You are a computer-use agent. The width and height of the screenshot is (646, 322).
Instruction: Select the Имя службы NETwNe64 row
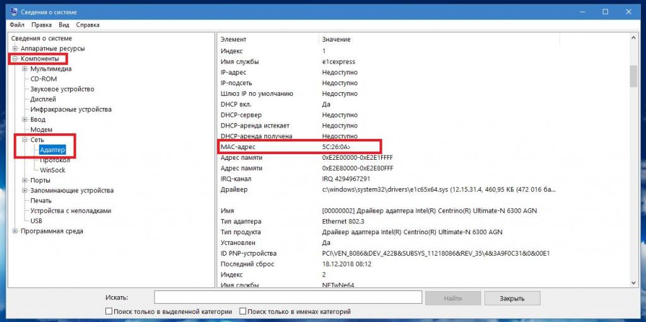[x=387, y=285]
